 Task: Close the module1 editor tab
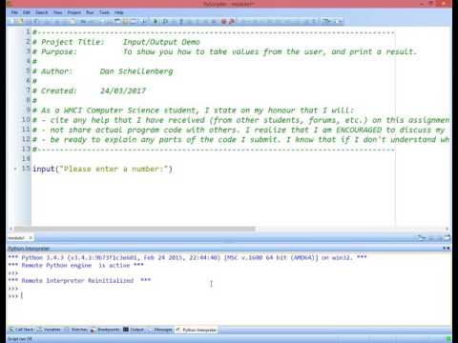point(31,238)
